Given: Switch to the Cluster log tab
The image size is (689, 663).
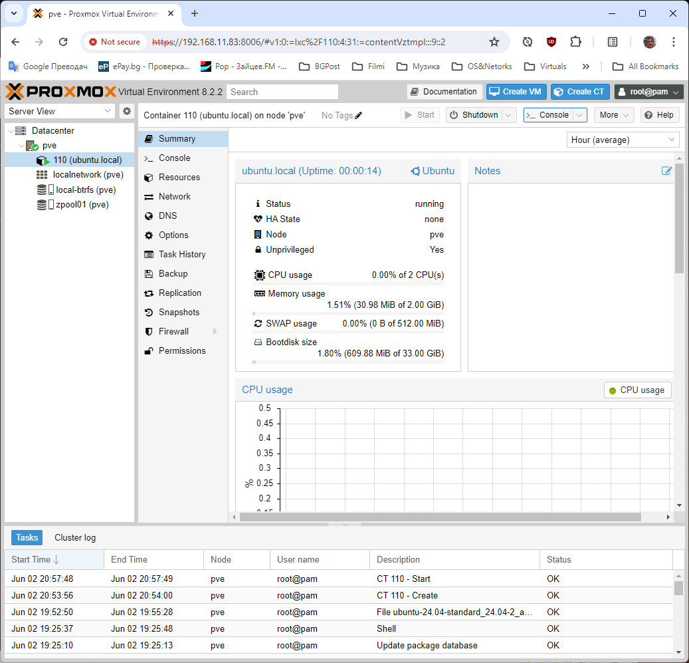Looking at the screenshot, I should coord(75,538).
